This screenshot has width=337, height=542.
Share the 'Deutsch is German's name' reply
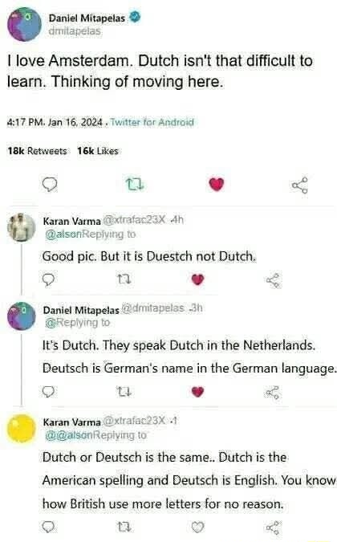point(274,393)
